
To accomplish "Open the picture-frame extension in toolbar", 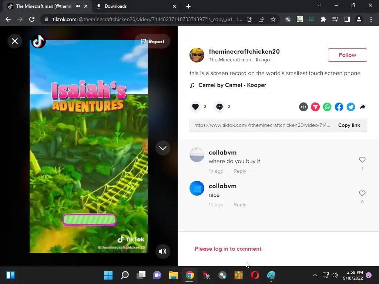I will coord(300,19).
